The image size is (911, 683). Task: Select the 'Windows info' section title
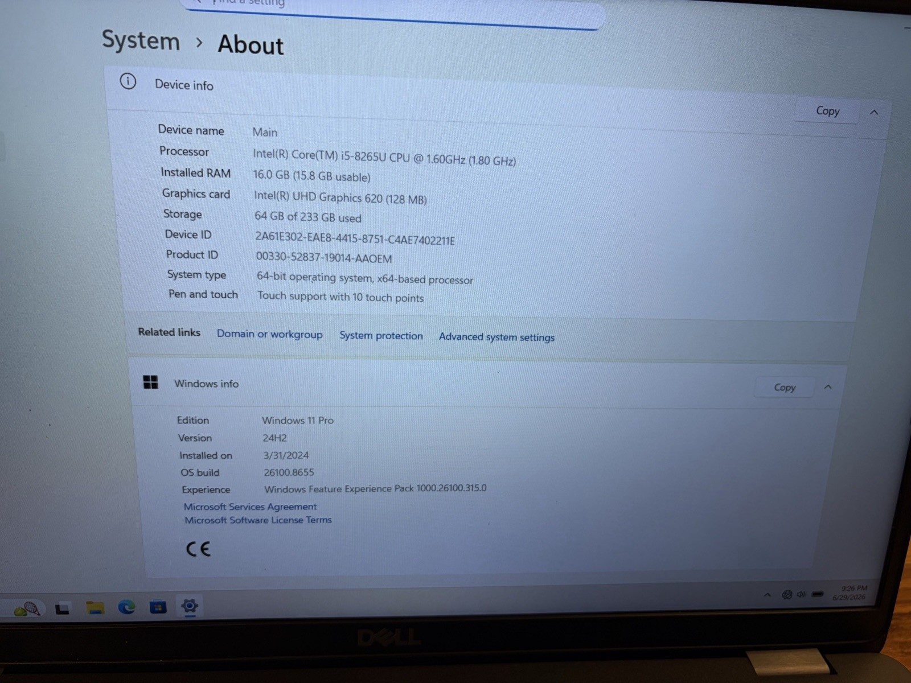pos(206,384)
